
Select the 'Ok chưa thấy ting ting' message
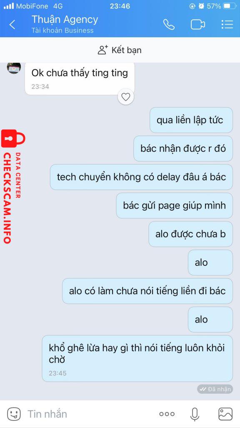click(x=80, y=79)
